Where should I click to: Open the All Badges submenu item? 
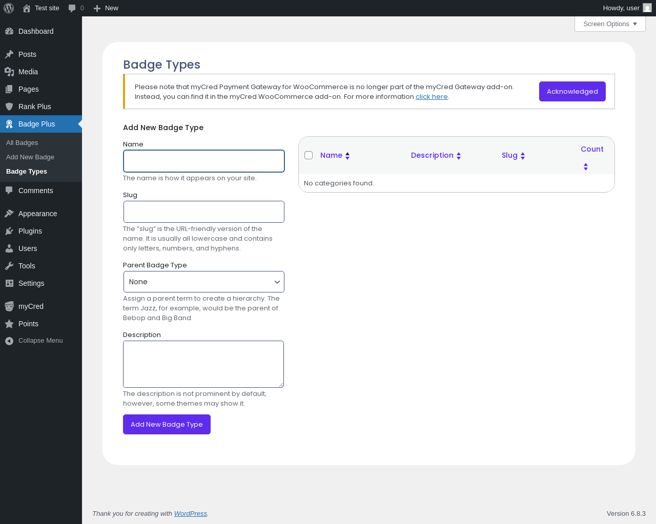(x=22, y=143)
